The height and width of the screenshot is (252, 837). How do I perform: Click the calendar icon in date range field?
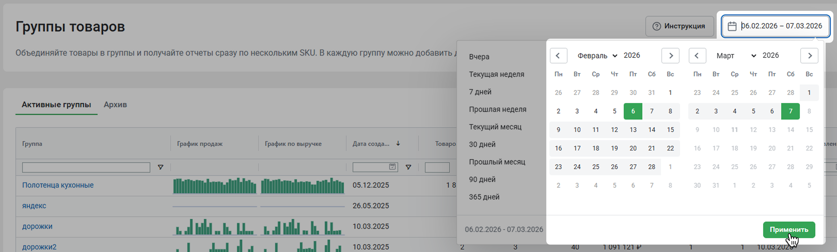pyautogui.click(x=732, y=26)
